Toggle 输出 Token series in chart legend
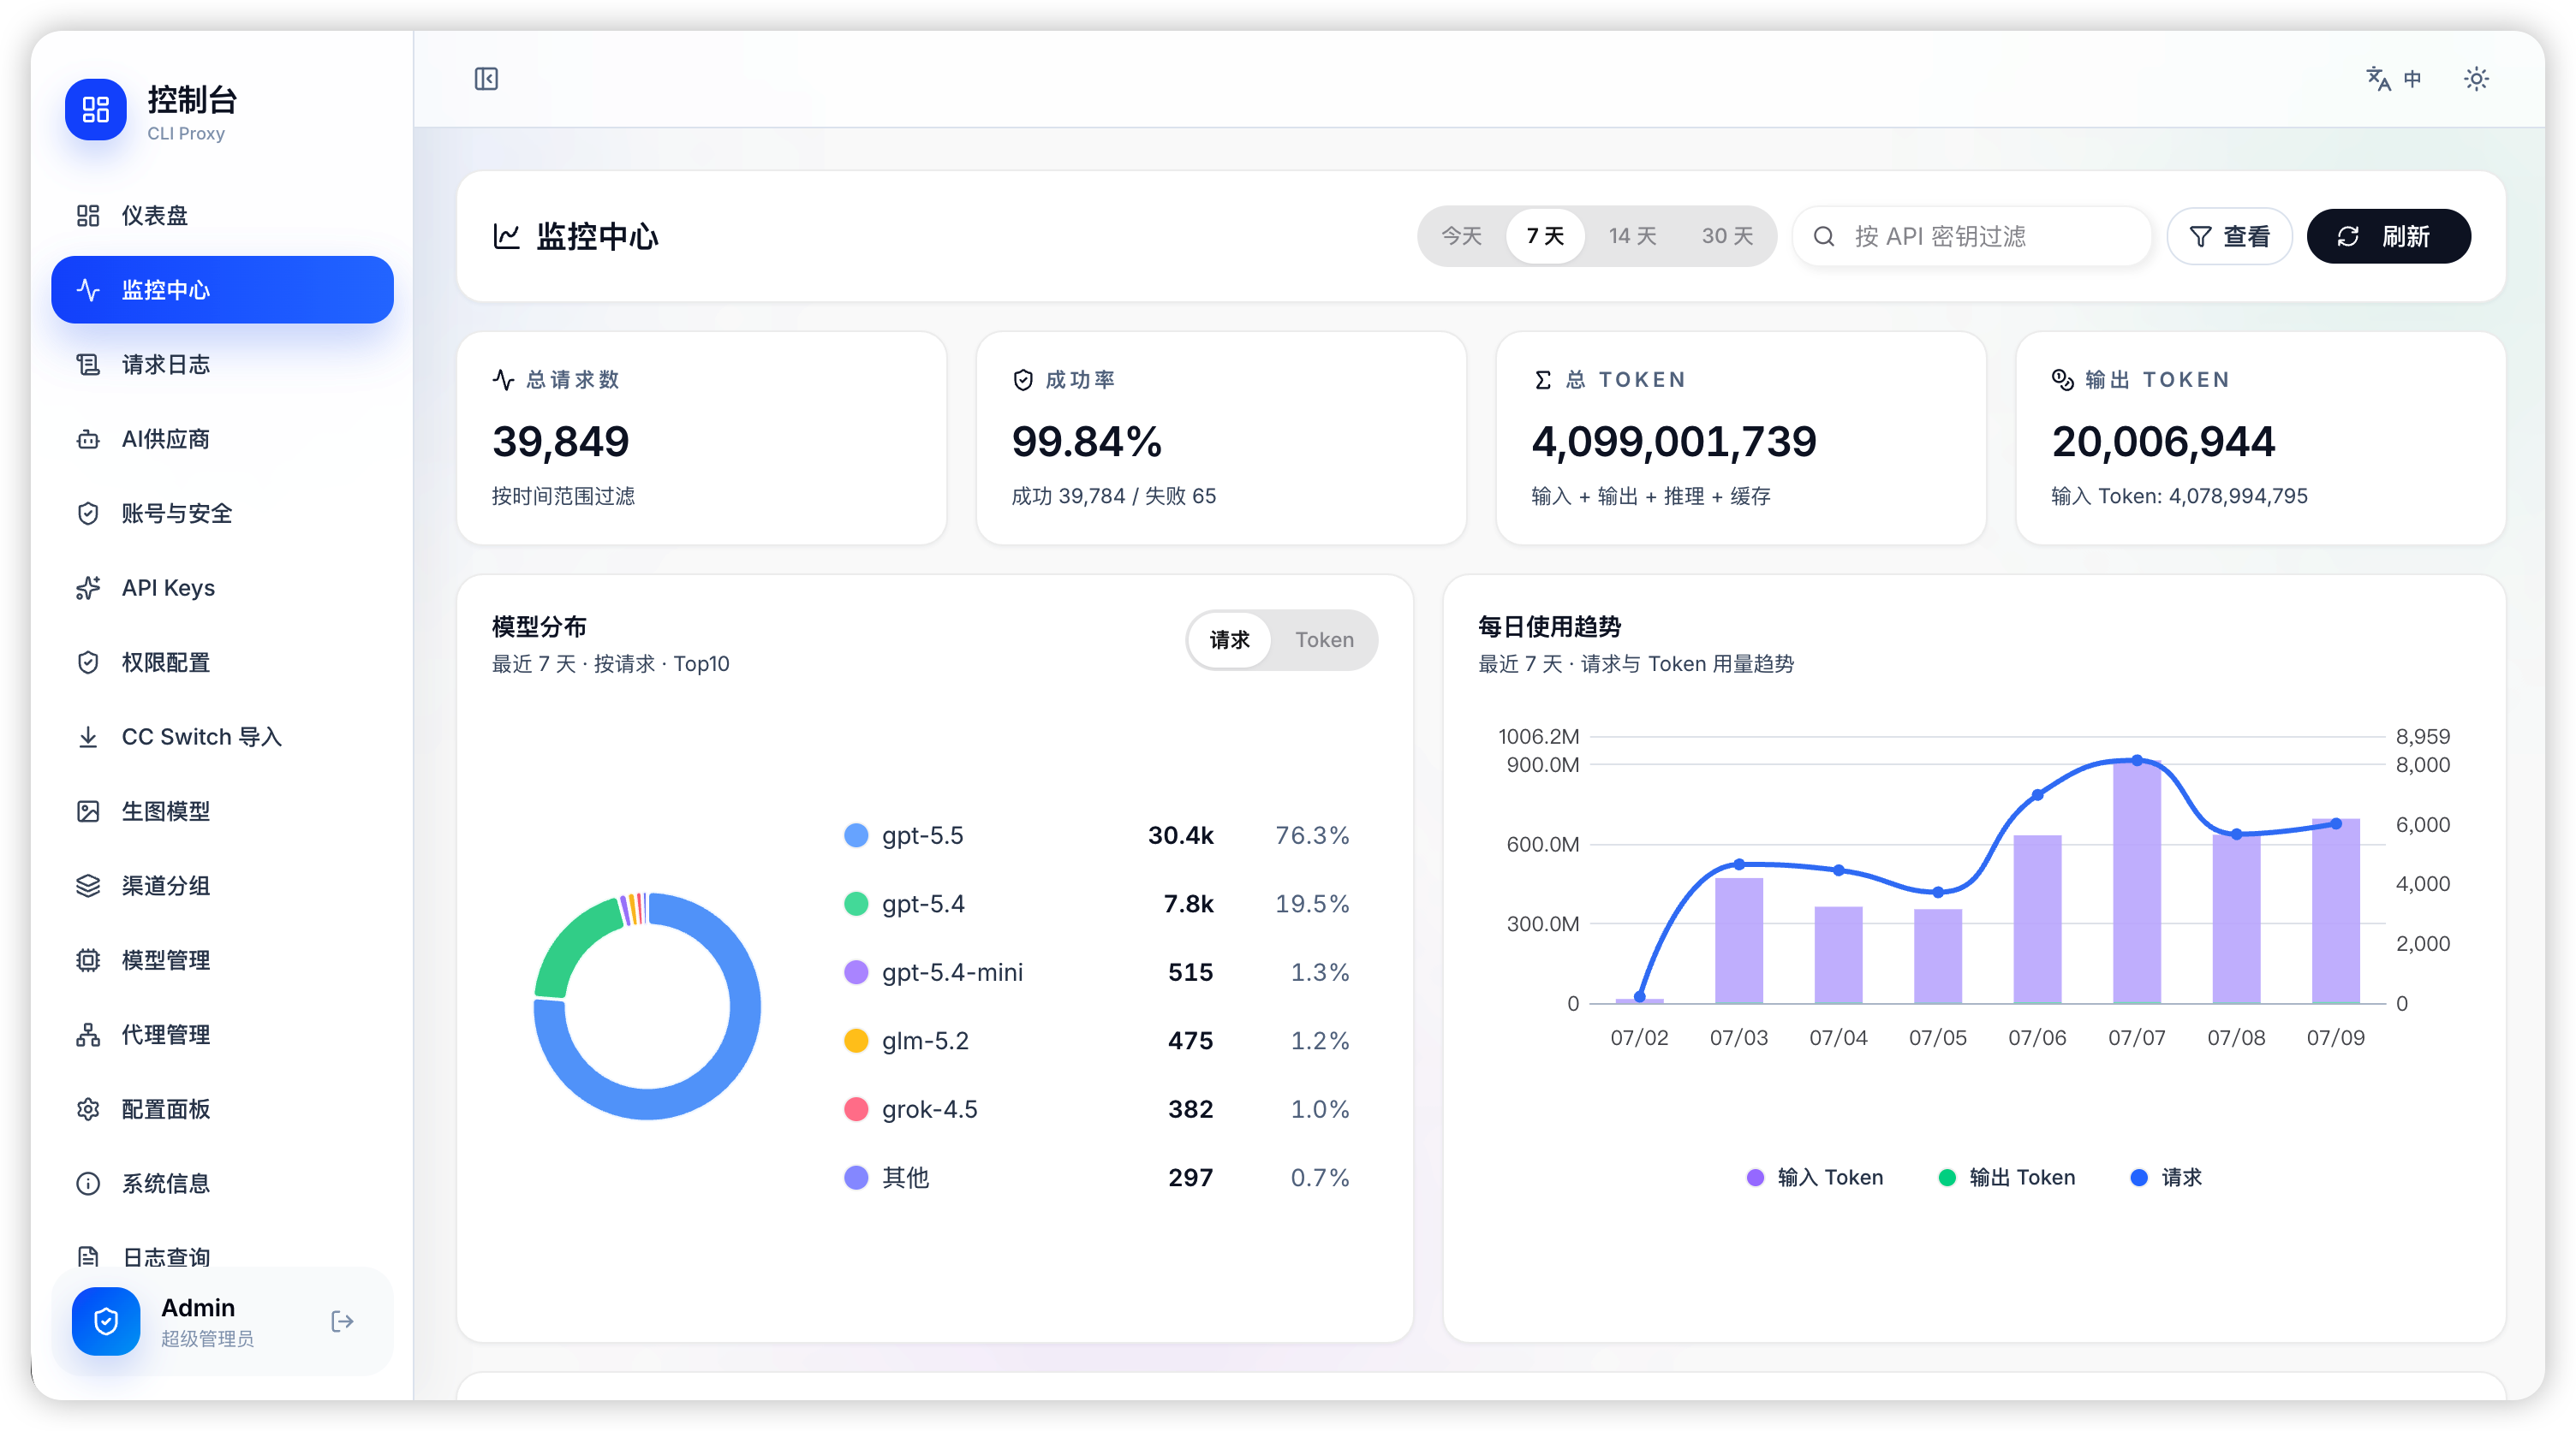The width and height of the screenshot is (2576, 1431). point(2006,1179)
